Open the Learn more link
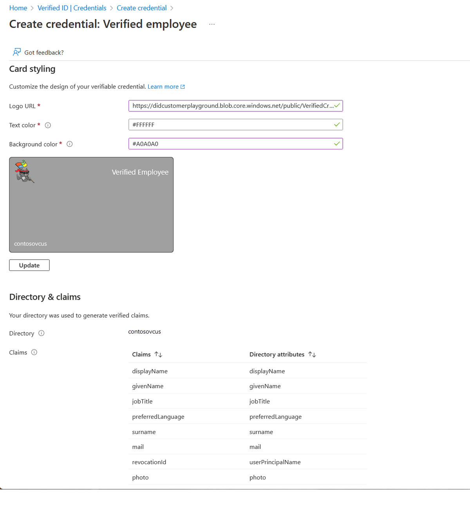The width and height of the screenshot is (470, 507). 163,87
